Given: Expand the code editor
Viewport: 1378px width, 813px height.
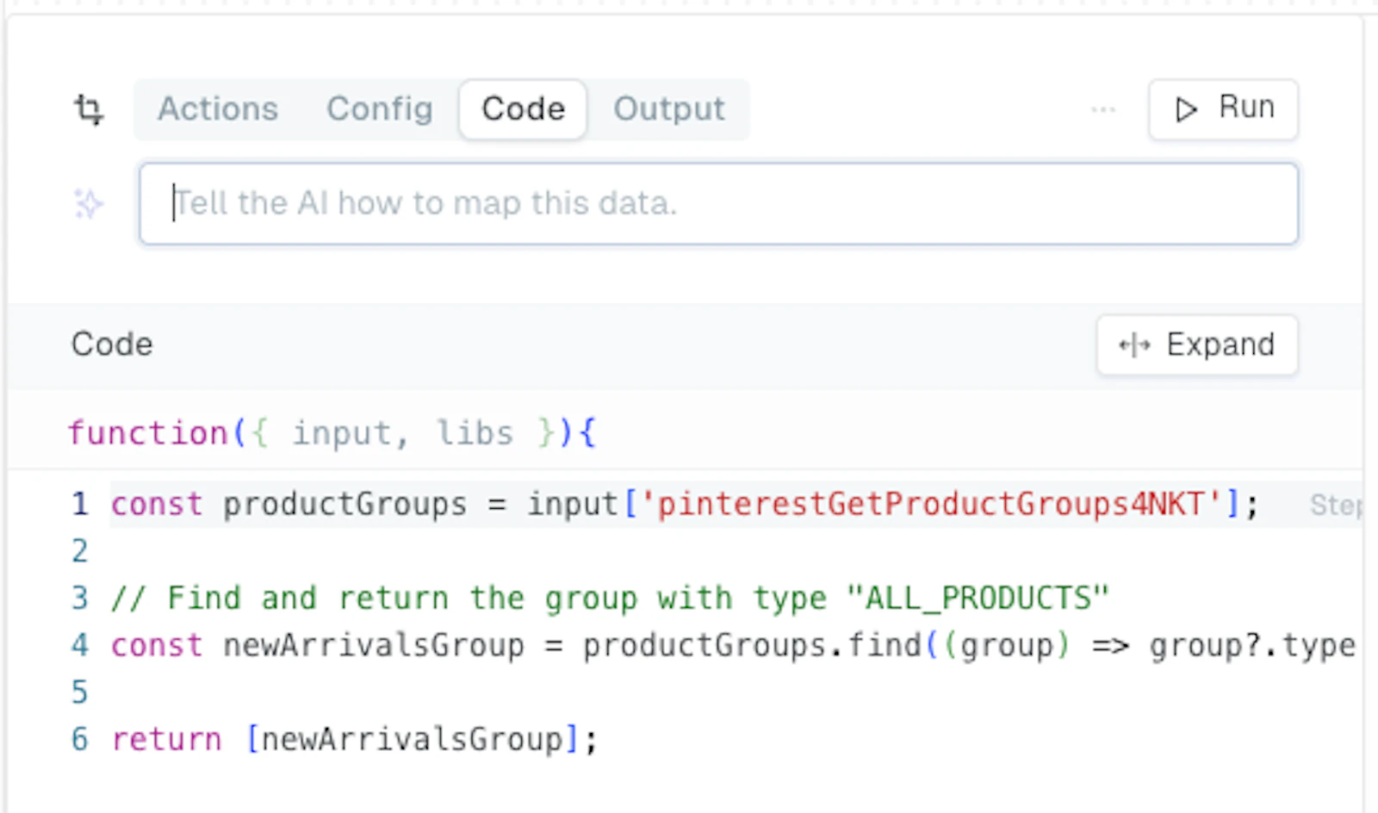Looking at the screenshot, I should (x=1197, y=345).
